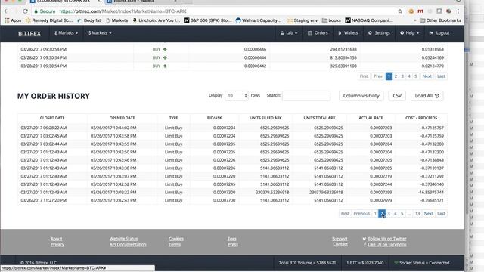Open the Apps grid in bookmarks bar
This screenshot has width=484, height=272.
pyautogui.click(x=13, y=20)
